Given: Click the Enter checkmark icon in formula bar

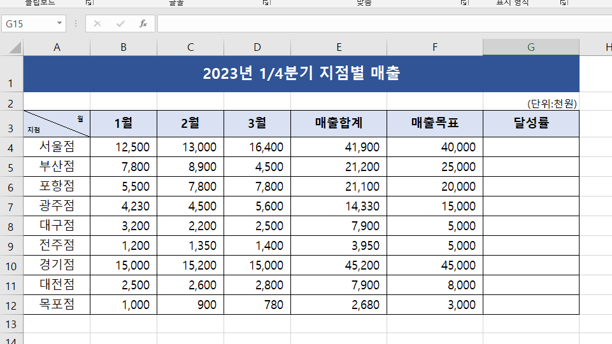Looking at the screenshot, I should point(120,24).
